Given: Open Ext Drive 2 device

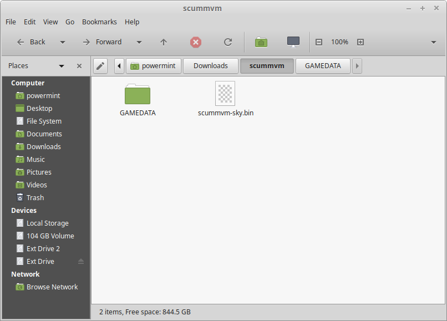Looking at the screenshot, I should (46, 248).
